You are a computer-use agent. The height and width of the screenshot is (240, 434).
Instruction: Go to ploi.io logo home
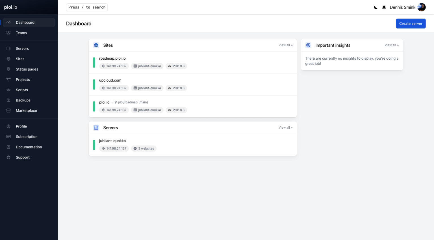pyautogui.click(x=11, y=7)
